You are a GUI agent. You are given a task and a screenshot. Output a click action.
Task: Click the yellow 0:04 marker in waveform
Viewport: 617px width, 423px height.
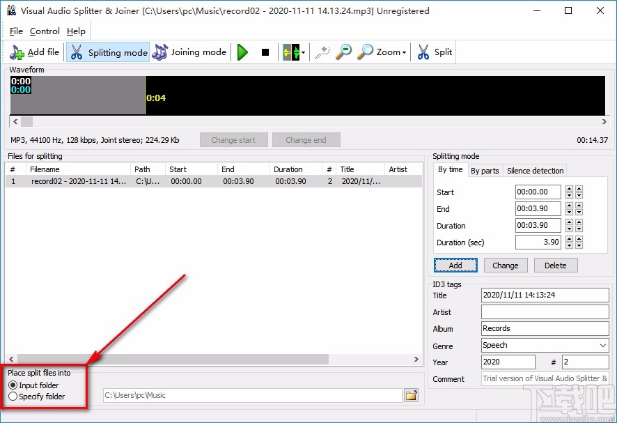(156, 98)
